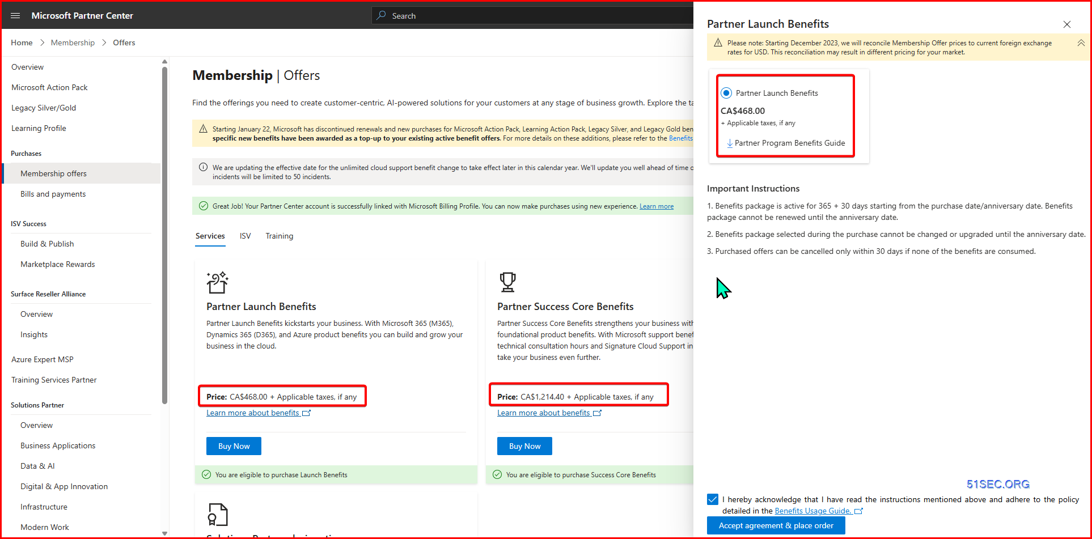Click the sidebar scroll down arrow
1092x539 pixels.
(x=165, y=533)
